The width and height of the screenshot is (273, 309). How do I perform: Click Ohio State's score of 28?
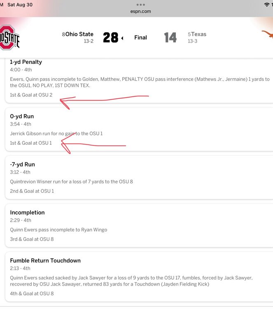(x=110, y=38)
